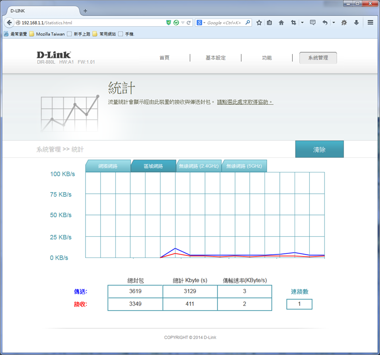Open the 首頁 menu item

164,58
